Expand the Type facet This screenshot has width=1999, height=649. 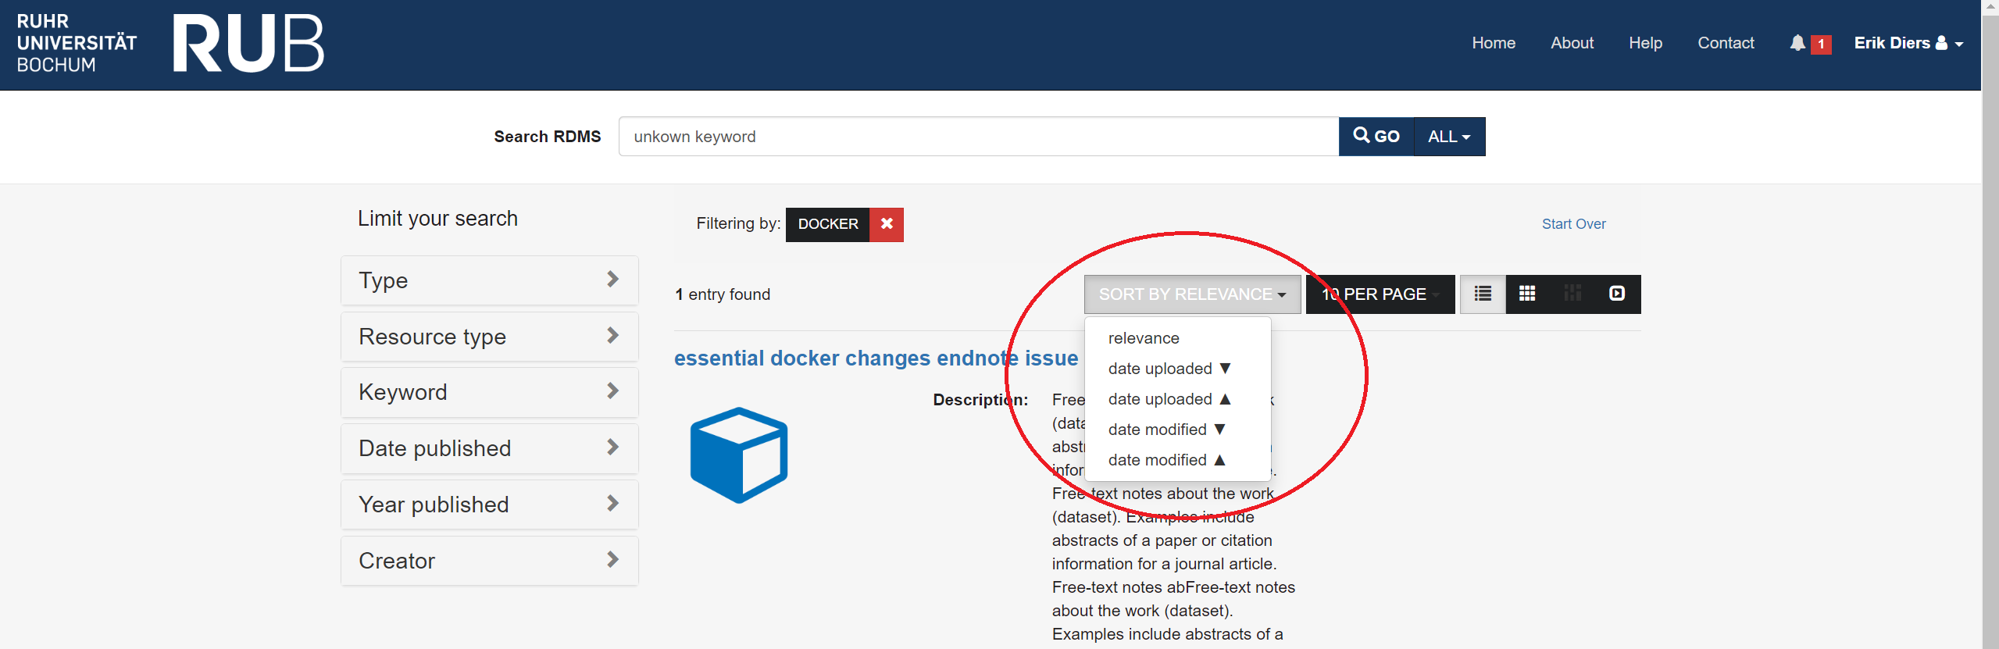pos(490,280)
